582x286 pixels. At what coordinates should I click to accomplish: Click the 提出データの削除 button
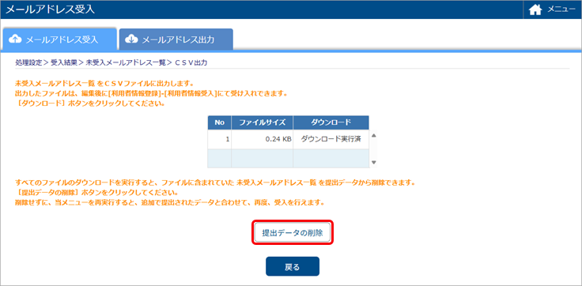click(293, 233)
